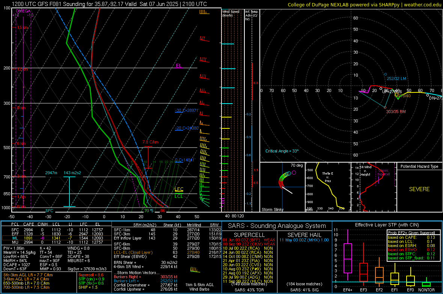Click the 143 m2s2 helicity label
Viewport: 443px width, 294px height.
(72, 173)
